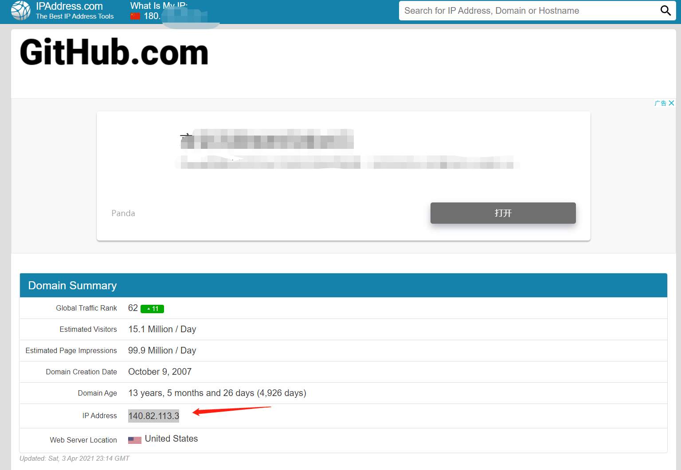Click the Global Traffic Rank value 62

pyautogui.click(x=133, y=308)
